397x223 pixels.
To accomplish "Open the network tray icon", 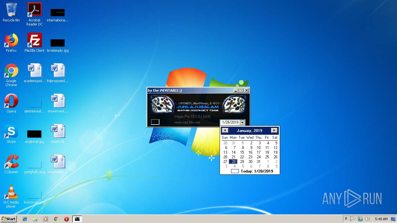I will pyautogui.click(x=360, y=219).
